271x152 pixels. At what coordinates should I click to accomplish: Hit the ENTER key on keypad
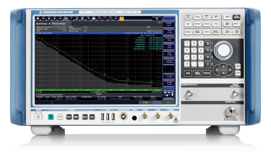click(x=207, y=73)
